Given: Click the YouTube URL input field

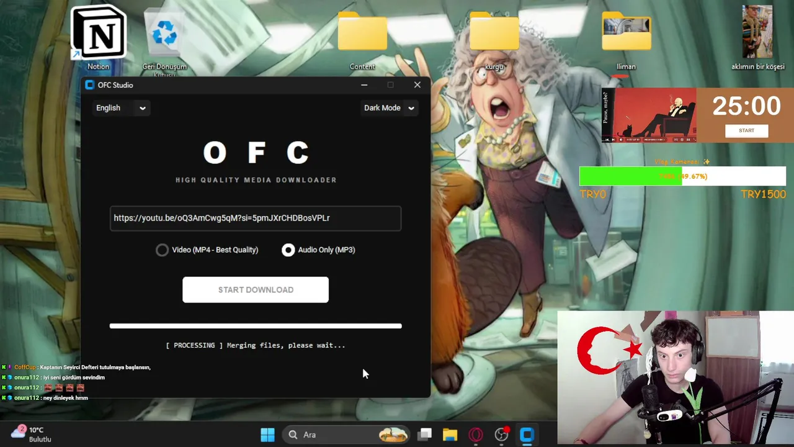Looking at the screenshot, I should (x=256, y=219).
